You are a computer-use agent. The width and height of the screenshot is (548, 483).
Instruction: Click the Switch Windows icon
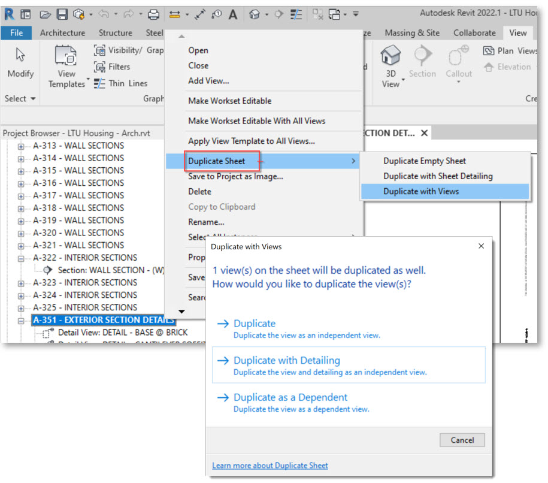point(334,14)
